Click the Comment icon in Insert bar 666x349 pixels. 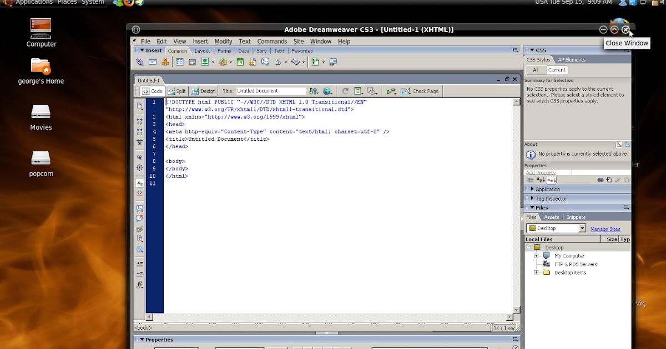tap(265, 62)
